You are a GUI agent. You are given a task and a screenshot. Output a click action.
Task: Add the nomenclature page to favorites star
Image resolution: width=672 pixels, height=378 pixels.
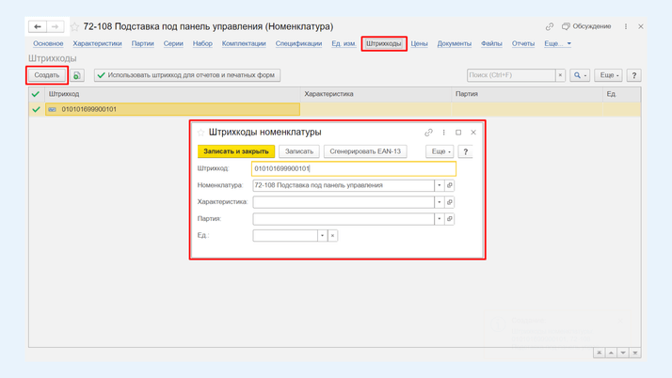pyautogui.click(x=74, y=26)
